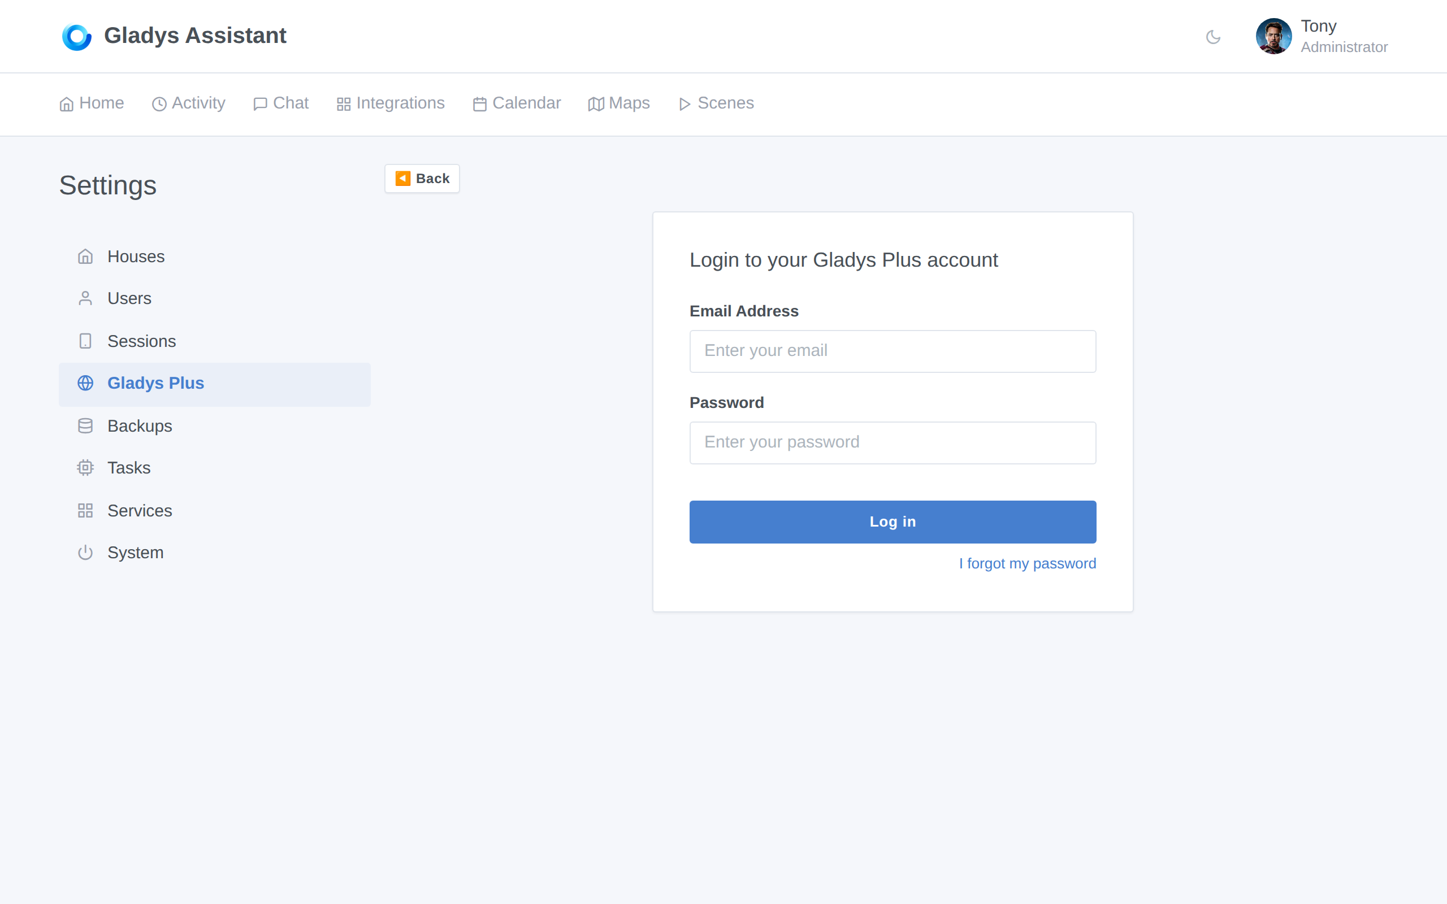This screenshot has height=904, width=1447.
Task: Click the Chat bubble icon
Action: tap(260, 104)
